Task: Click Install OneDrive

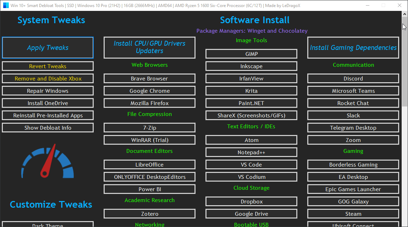Action: [x=48, y=103]
